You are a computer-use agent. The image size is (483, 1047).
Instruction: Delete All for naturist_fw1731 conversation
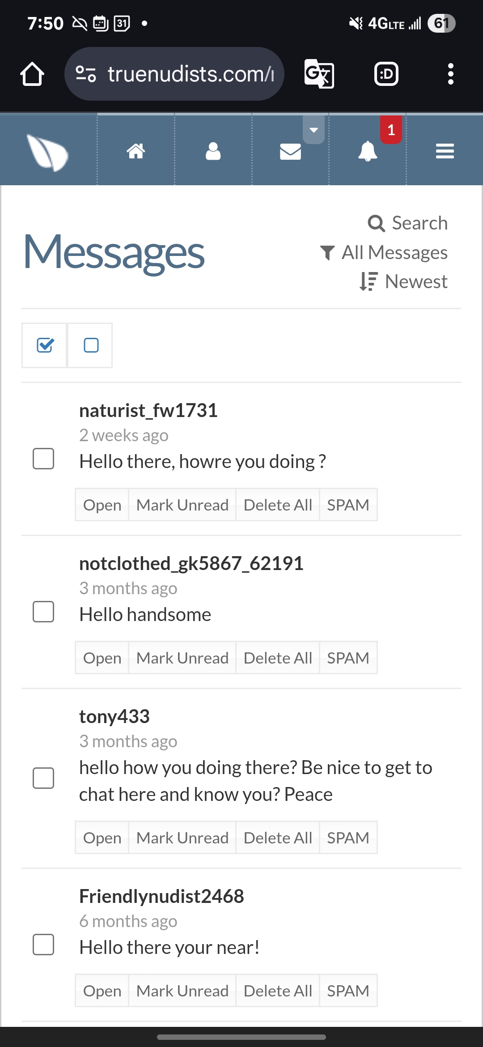click(278, 505)
